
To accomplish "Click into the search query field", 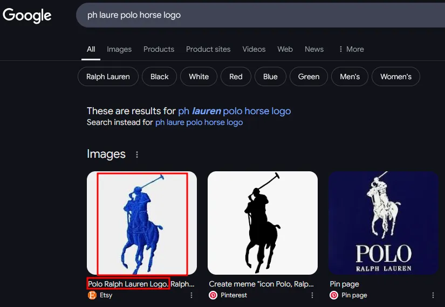I will tap(261, 15).
